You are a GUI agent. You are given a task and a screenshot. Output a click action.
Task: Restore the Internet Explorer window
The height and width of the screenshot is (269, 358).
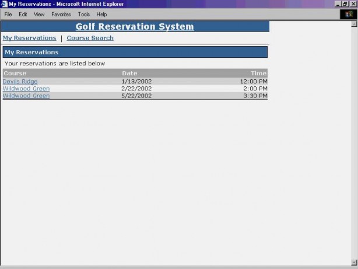click(345, 4)
